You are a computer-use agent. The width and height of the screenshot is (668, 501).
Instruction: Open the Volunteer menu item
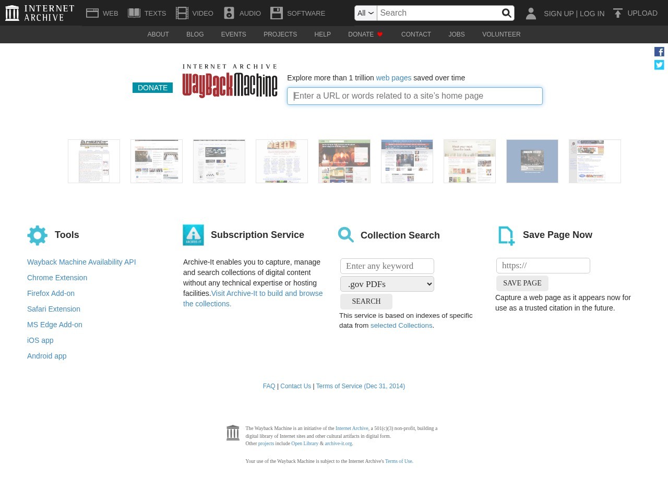click(x=502, y=34)
